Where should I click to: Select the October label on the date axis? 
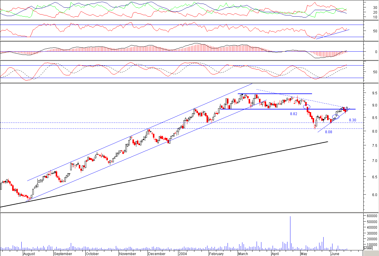coord(92,254)
